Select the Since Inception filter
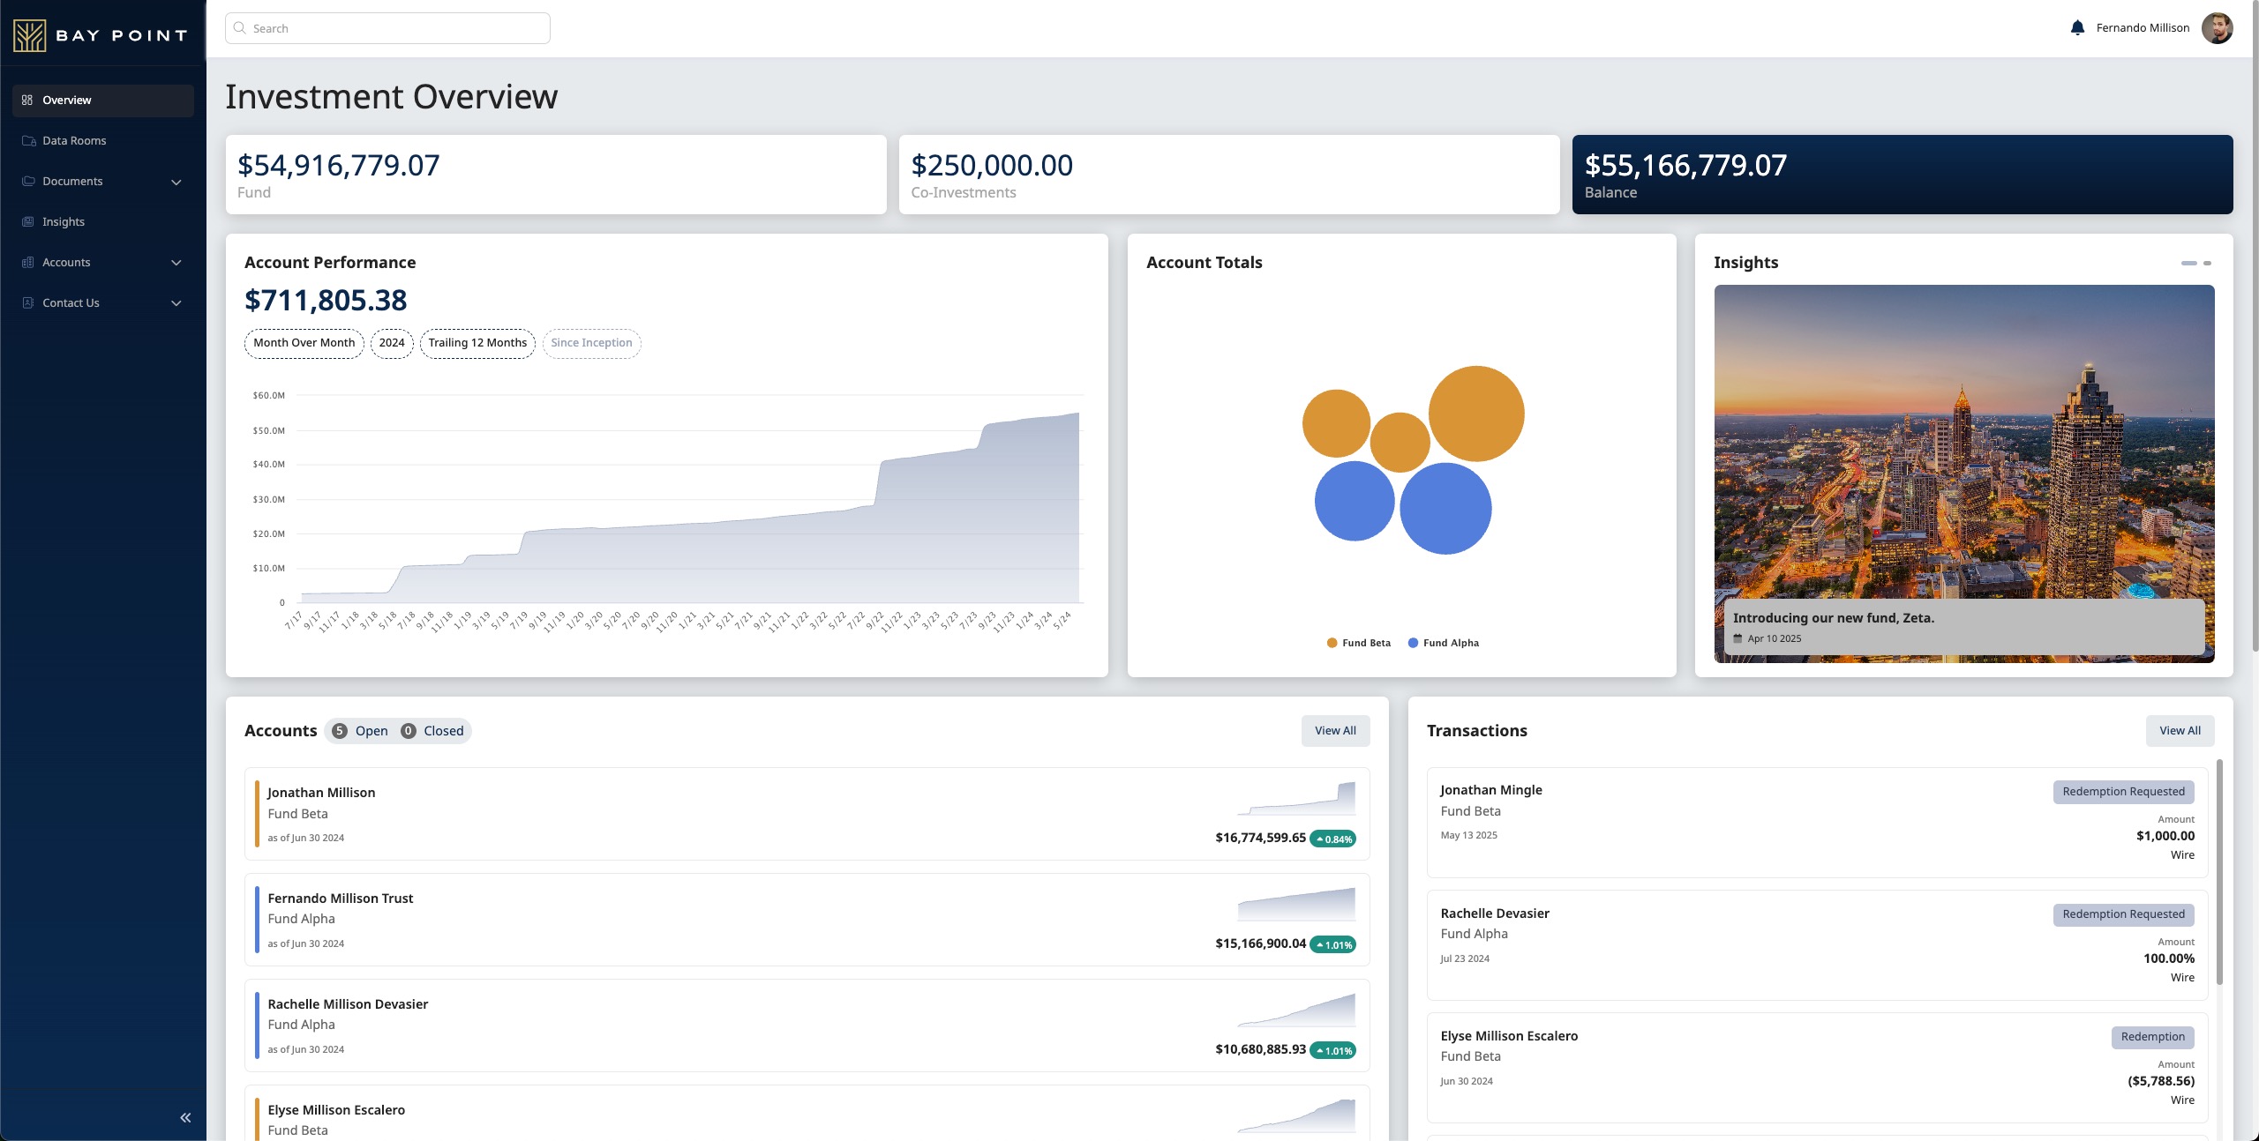Viewport: 2259px width, 1141px height. (591, 343)
